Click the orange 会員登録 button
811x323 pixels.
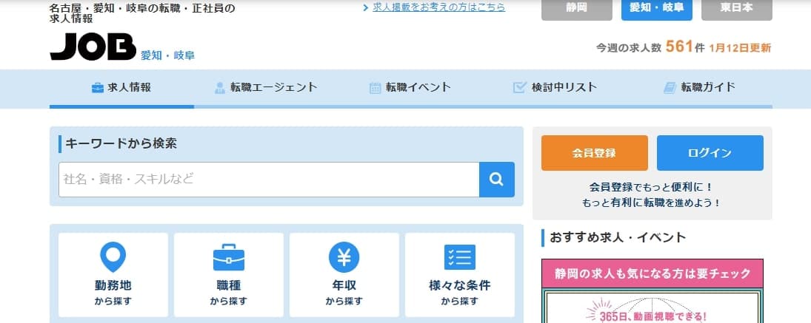(594, 153)
